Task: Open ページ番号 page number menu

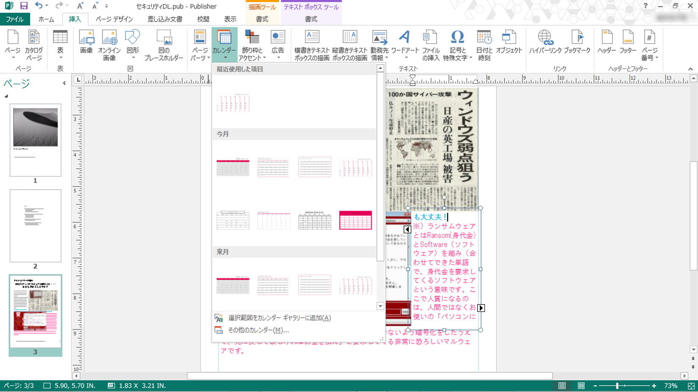Action: (649, 45)
